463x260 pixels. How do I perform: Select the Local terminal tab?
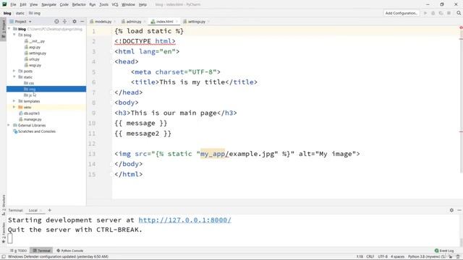(33, 210)
